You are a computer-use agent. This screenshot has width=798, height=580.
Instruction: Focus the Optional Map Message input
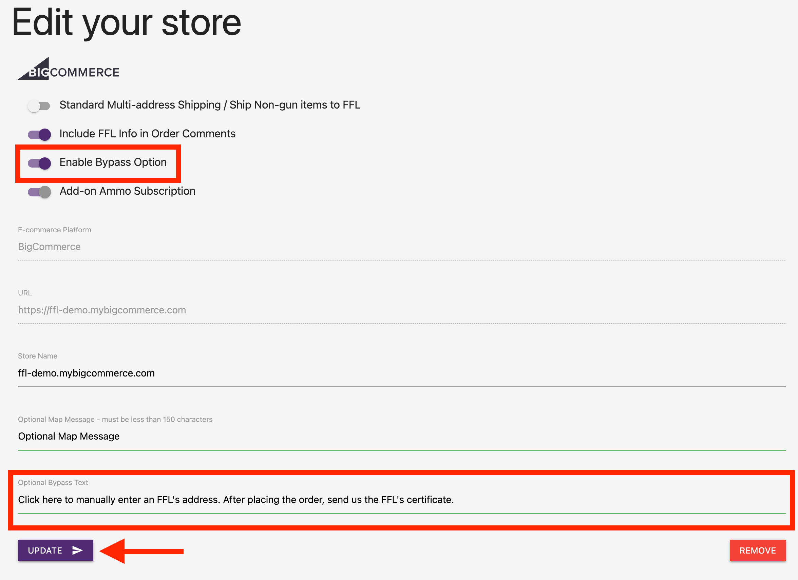pos(402,436)
